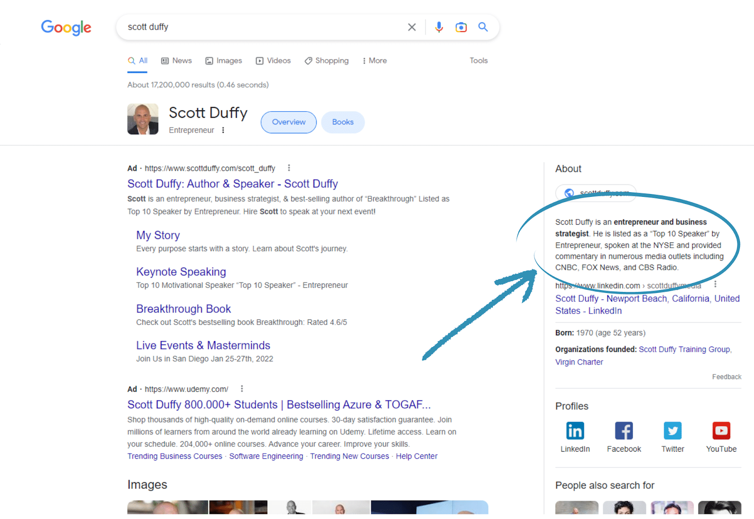Screen dimensions: 754x519
Task: Select the All results tab
Action: point(138,61)
